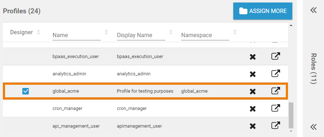Uncheck Designer checkbox for global_acme
This screenshot has height=137, width=324.
pos(26,91)
